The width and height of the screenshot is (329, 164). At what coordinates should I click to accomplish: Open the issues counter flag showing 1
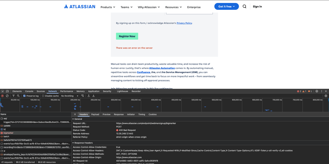310,91
